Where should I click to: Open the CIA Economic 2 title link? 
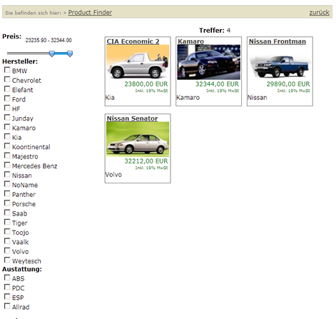click(133, 41)
